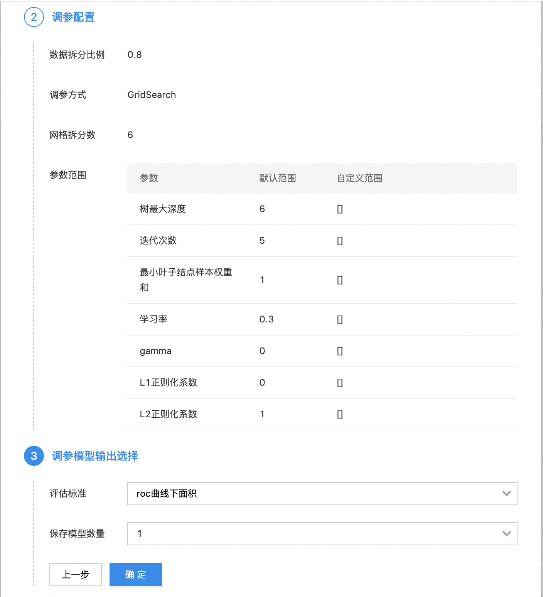
Task: Click the 数据拆分比例 value 0.8
Action: [x=135, y=55]
